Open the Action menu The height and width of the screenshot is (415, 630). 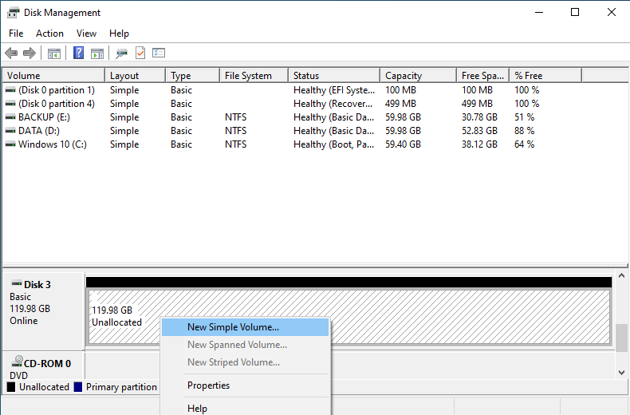point(49,34)
